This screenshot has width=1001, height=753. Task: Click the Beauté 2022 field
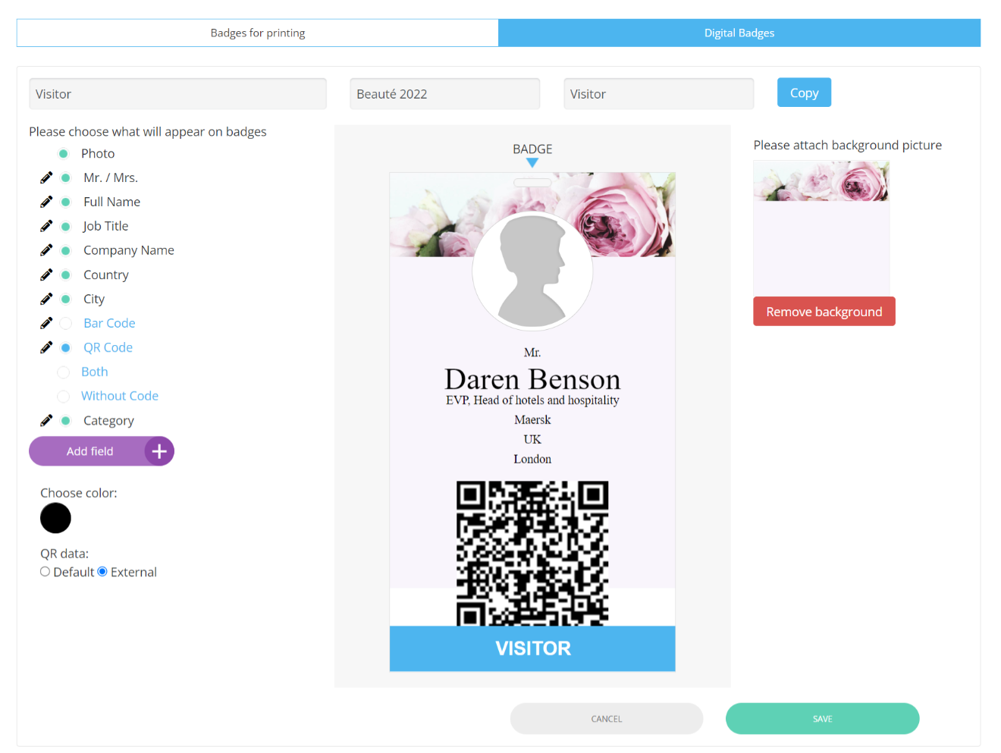click(x=444, y=94)
